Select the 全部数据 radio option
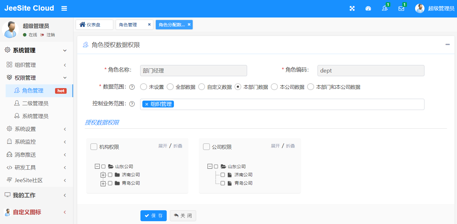Viewport: 457px width, 224px height. [170, 87]
